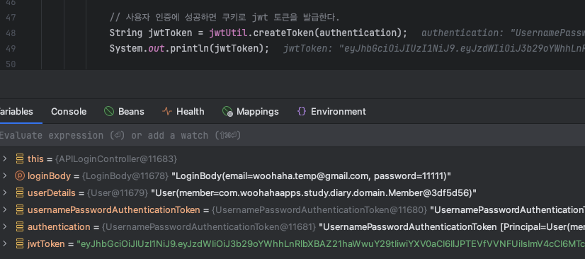Expand the jwtToken variable node

tap(4, 244)
